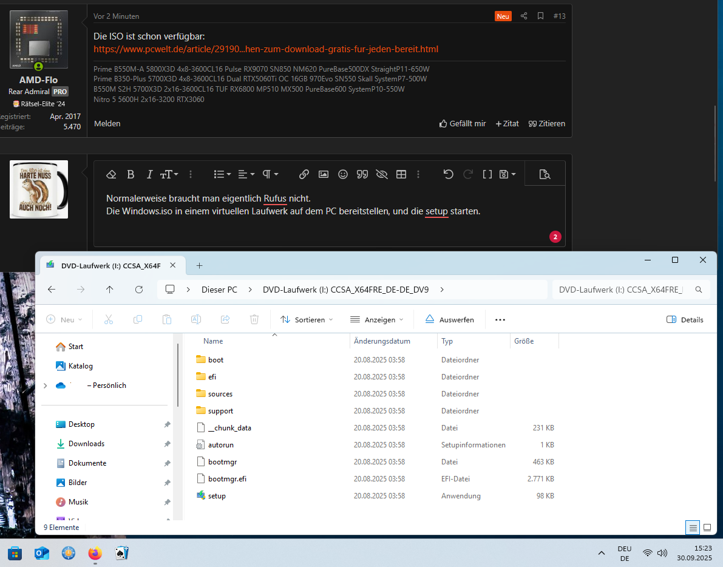Click in the reply text area
723x567 pixels.
(x=329, y=216)
